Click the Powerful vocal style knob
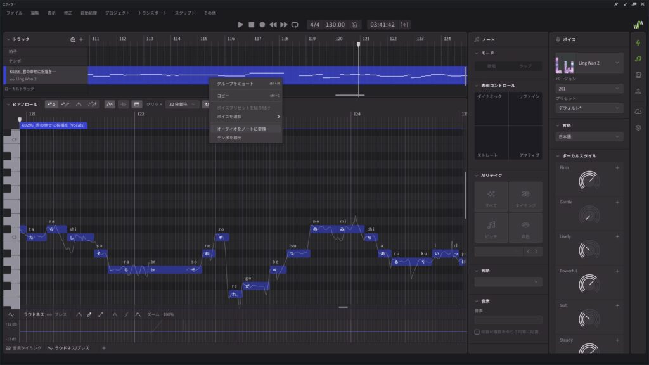 pyautogui.click(x=589, y=284)
